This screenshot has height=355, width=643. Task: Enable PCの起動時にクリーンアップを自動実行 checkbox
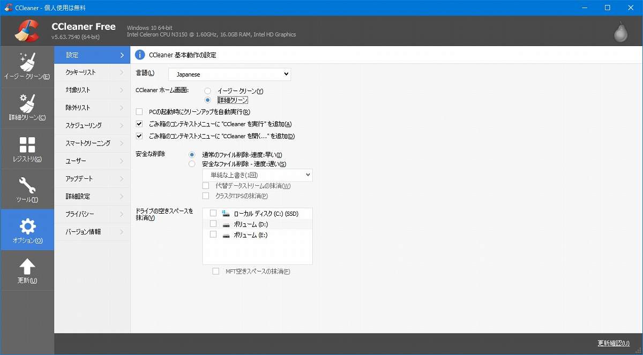click(139, 112)
